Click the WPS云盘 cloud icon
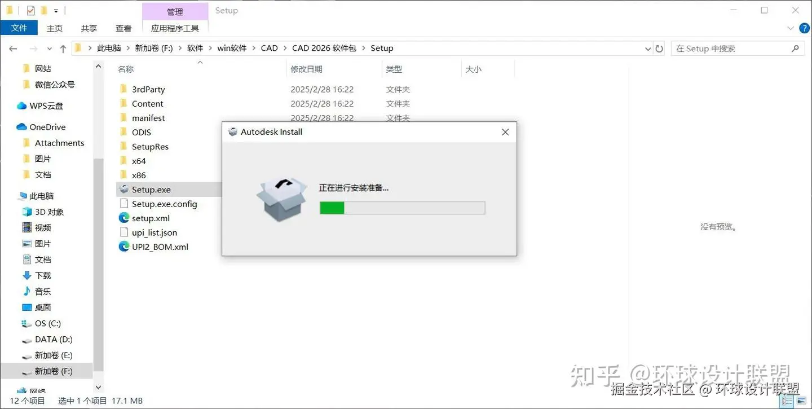Image resolution: width=812 pixels, height=409 pixels. coord(22,106)
